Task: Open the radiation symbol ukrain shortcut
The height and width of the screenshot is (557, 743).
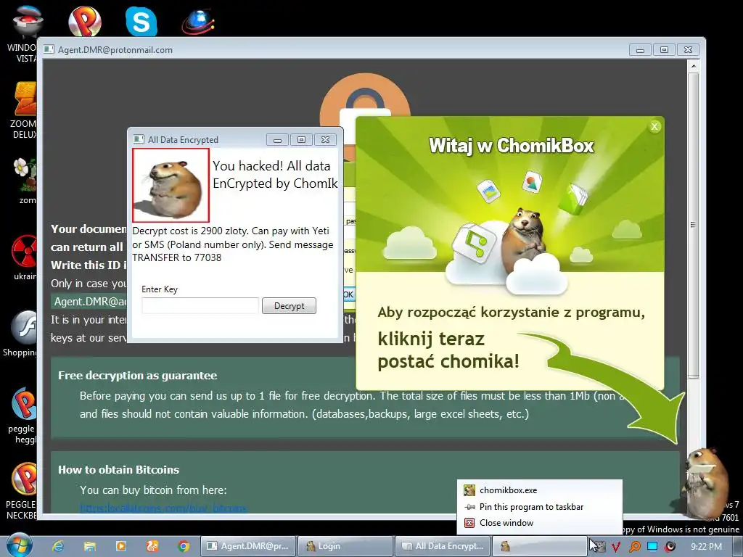Action: (25, 257)
